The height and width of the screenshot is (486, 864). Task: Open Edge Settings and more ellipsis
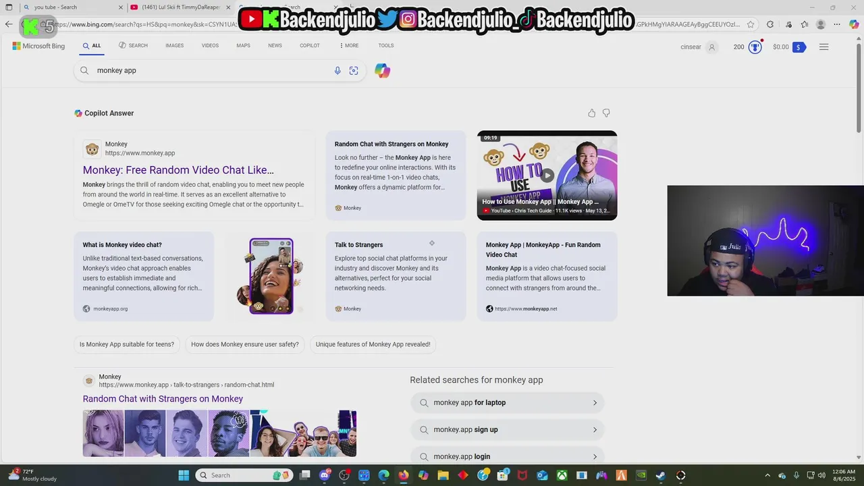(837, 24)
